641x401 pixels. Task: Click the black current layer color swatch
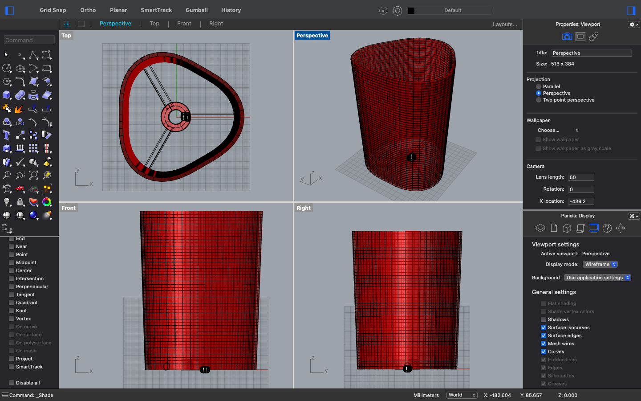[x=411, y=11]
